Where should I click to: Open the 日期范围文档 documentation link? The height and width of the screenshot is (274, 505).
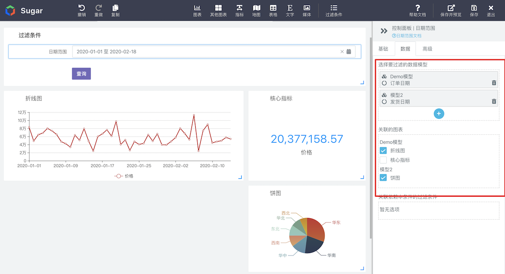click(x=407, y=36)
